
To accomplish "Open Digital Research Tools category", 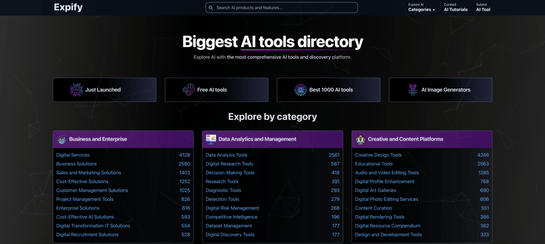I will [229, 164].
